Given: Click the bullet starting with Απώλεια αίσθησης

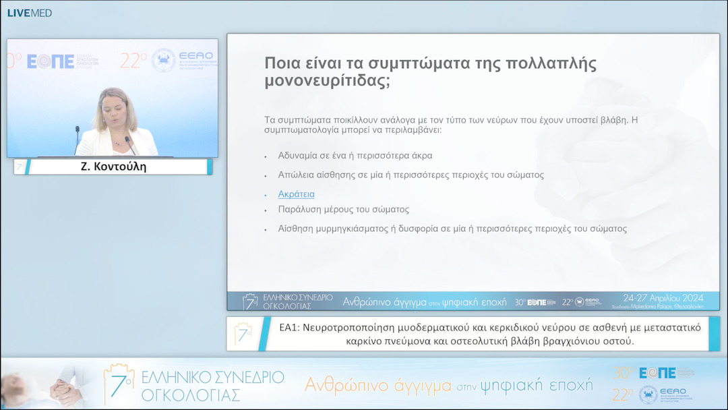Looking at the screenshot, I should point(411,175).
